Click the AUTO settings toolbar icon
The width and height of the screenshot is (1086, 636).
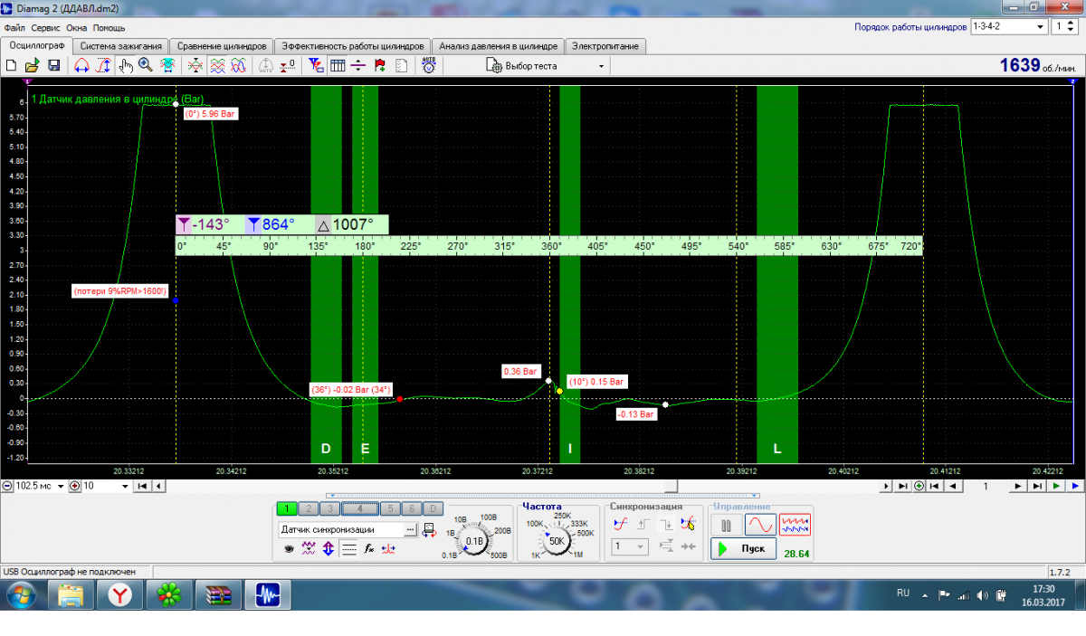tap(430, 66)
